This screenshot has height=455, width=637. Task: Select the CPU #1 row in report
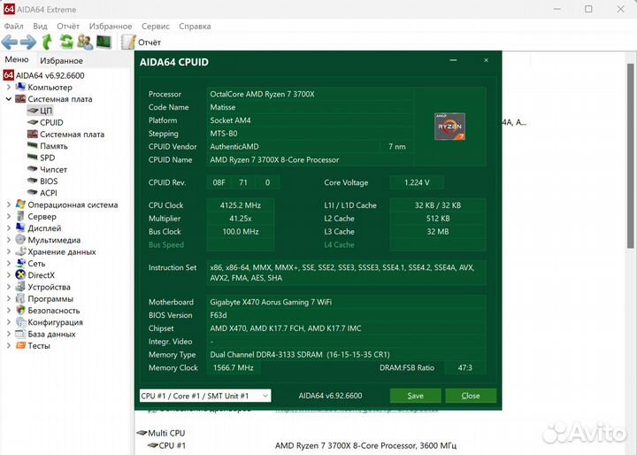click(166, 445)
